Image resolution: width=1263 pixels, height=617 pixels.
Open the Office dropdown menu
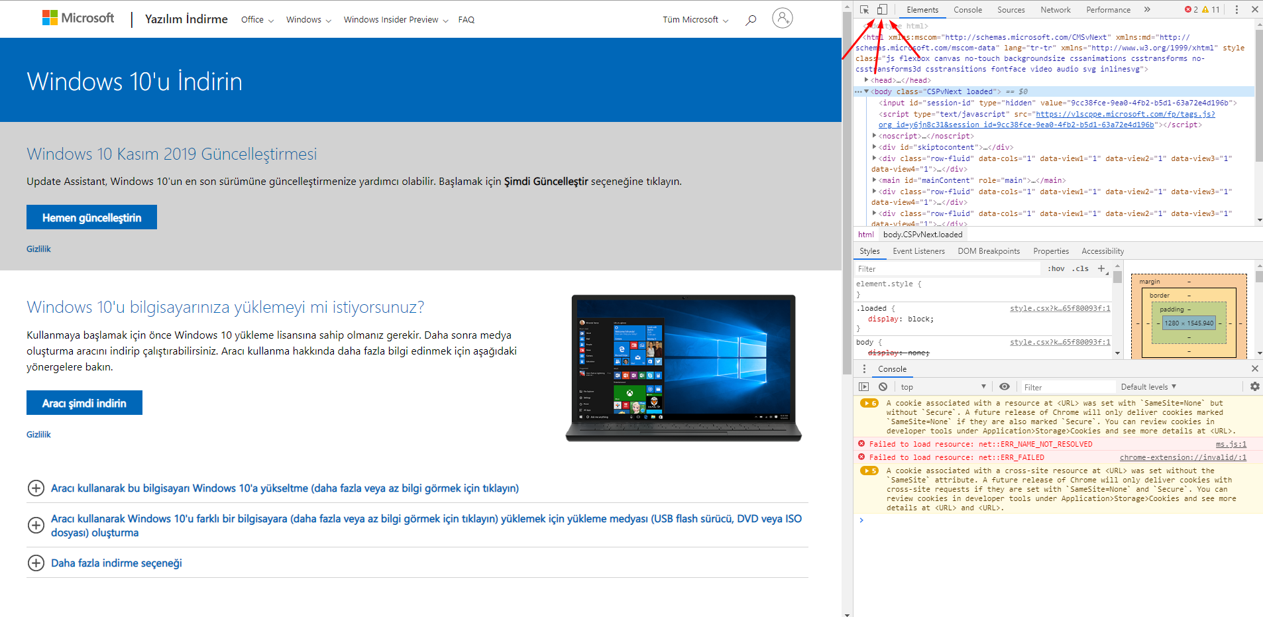pos(257,20)
